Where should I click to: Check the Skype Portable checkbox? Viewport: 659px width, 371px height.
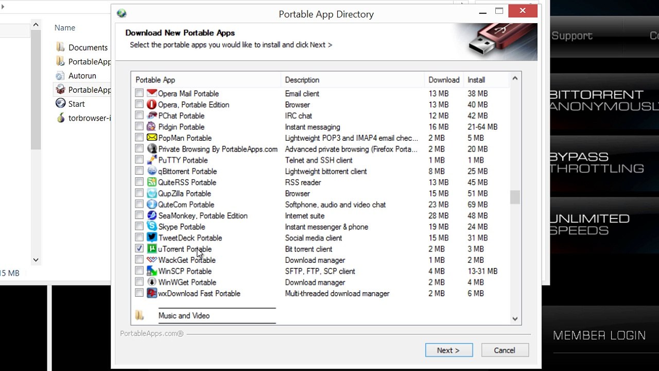pyautogui.click(x=140, y=227)
